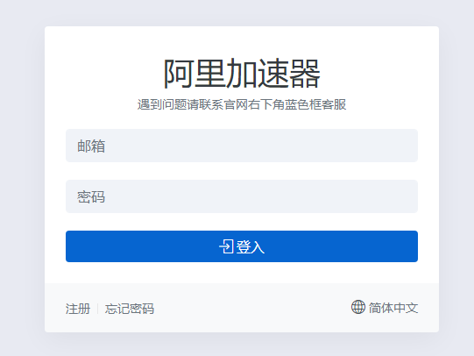Click the 密码 placeholder text
The image size is (474, 356).
[91, 197]
